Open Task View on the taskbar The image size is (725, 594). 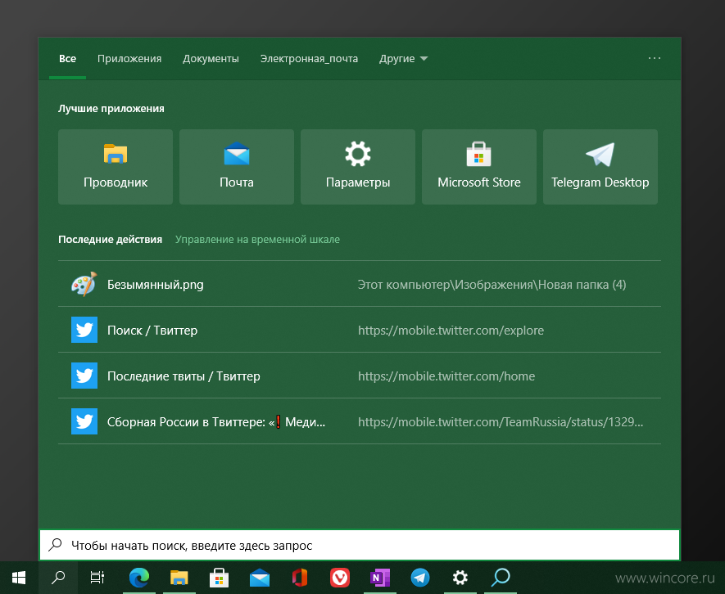[97, 578]
